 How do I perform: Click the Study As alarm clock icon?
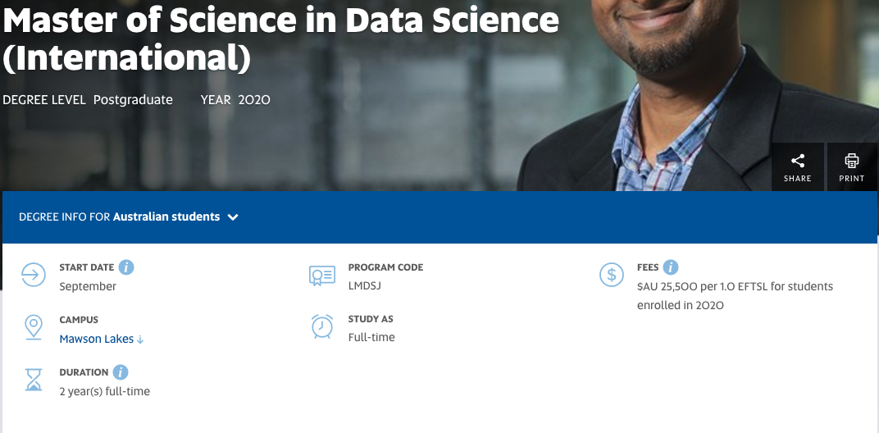(322, 326)
